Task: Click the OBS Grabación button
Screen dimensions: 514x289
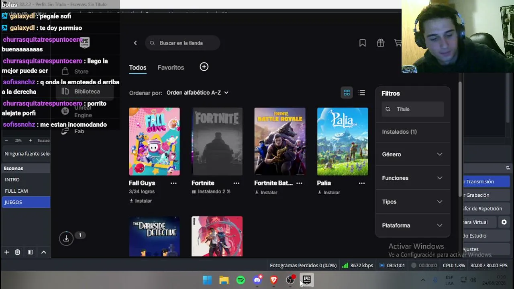Action: (486, 195)
